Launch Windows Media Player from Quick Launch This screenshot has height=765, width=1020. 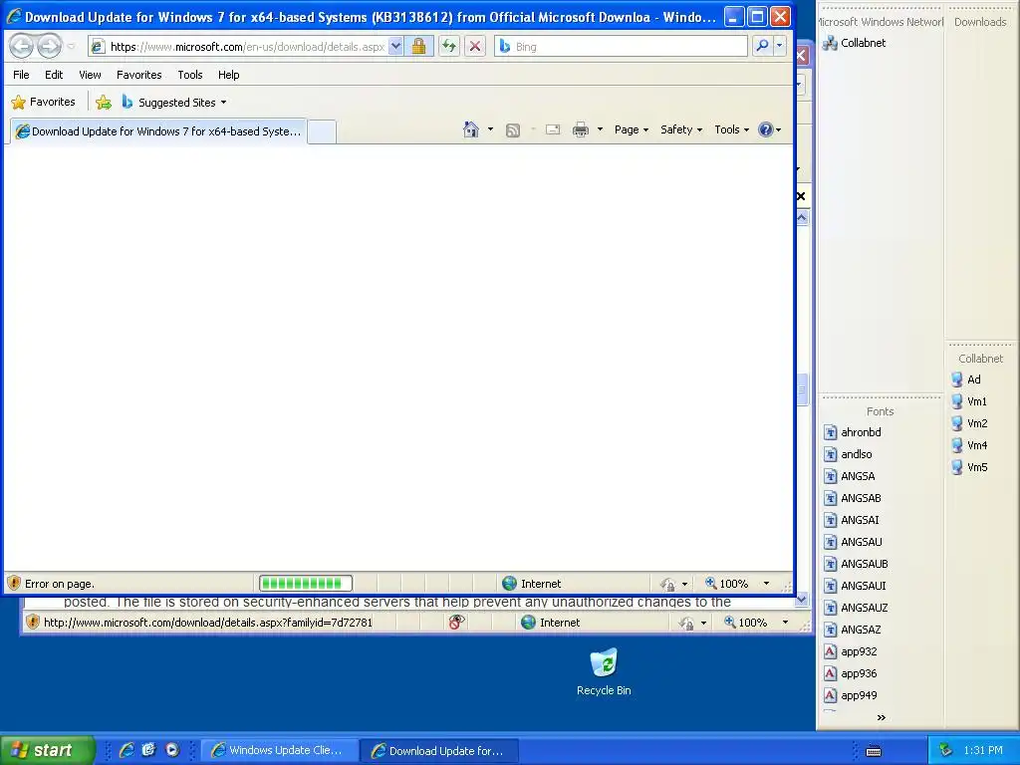point(171,750)
